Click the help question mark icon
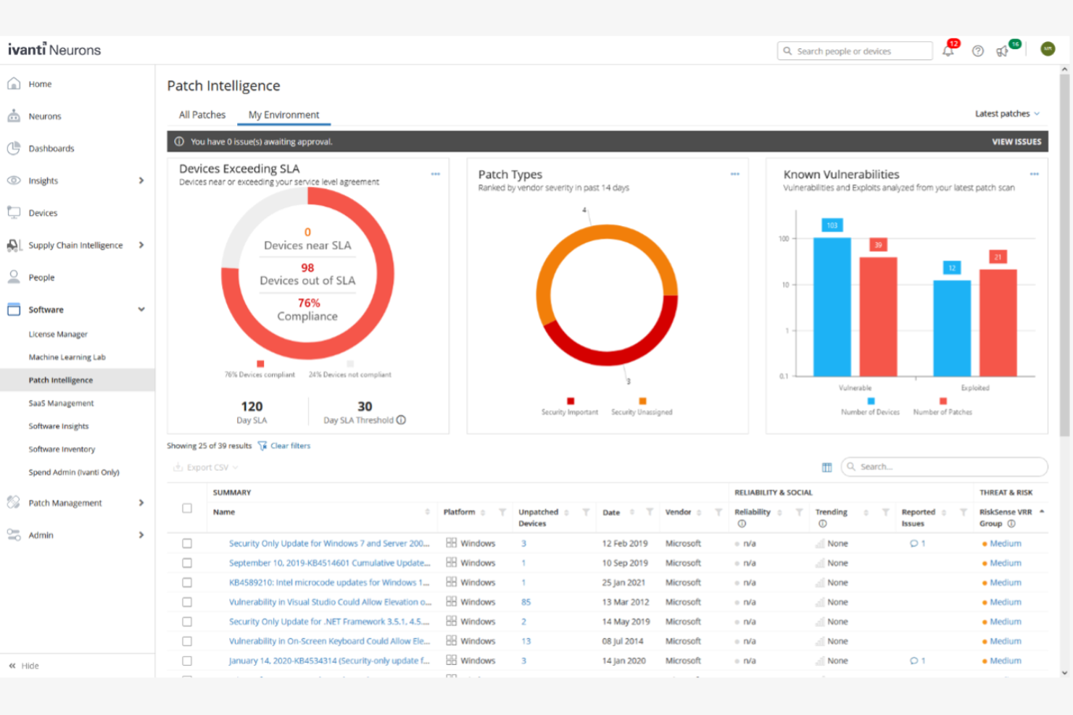Viewport: 1073px width, 715px height. (977, 51)
